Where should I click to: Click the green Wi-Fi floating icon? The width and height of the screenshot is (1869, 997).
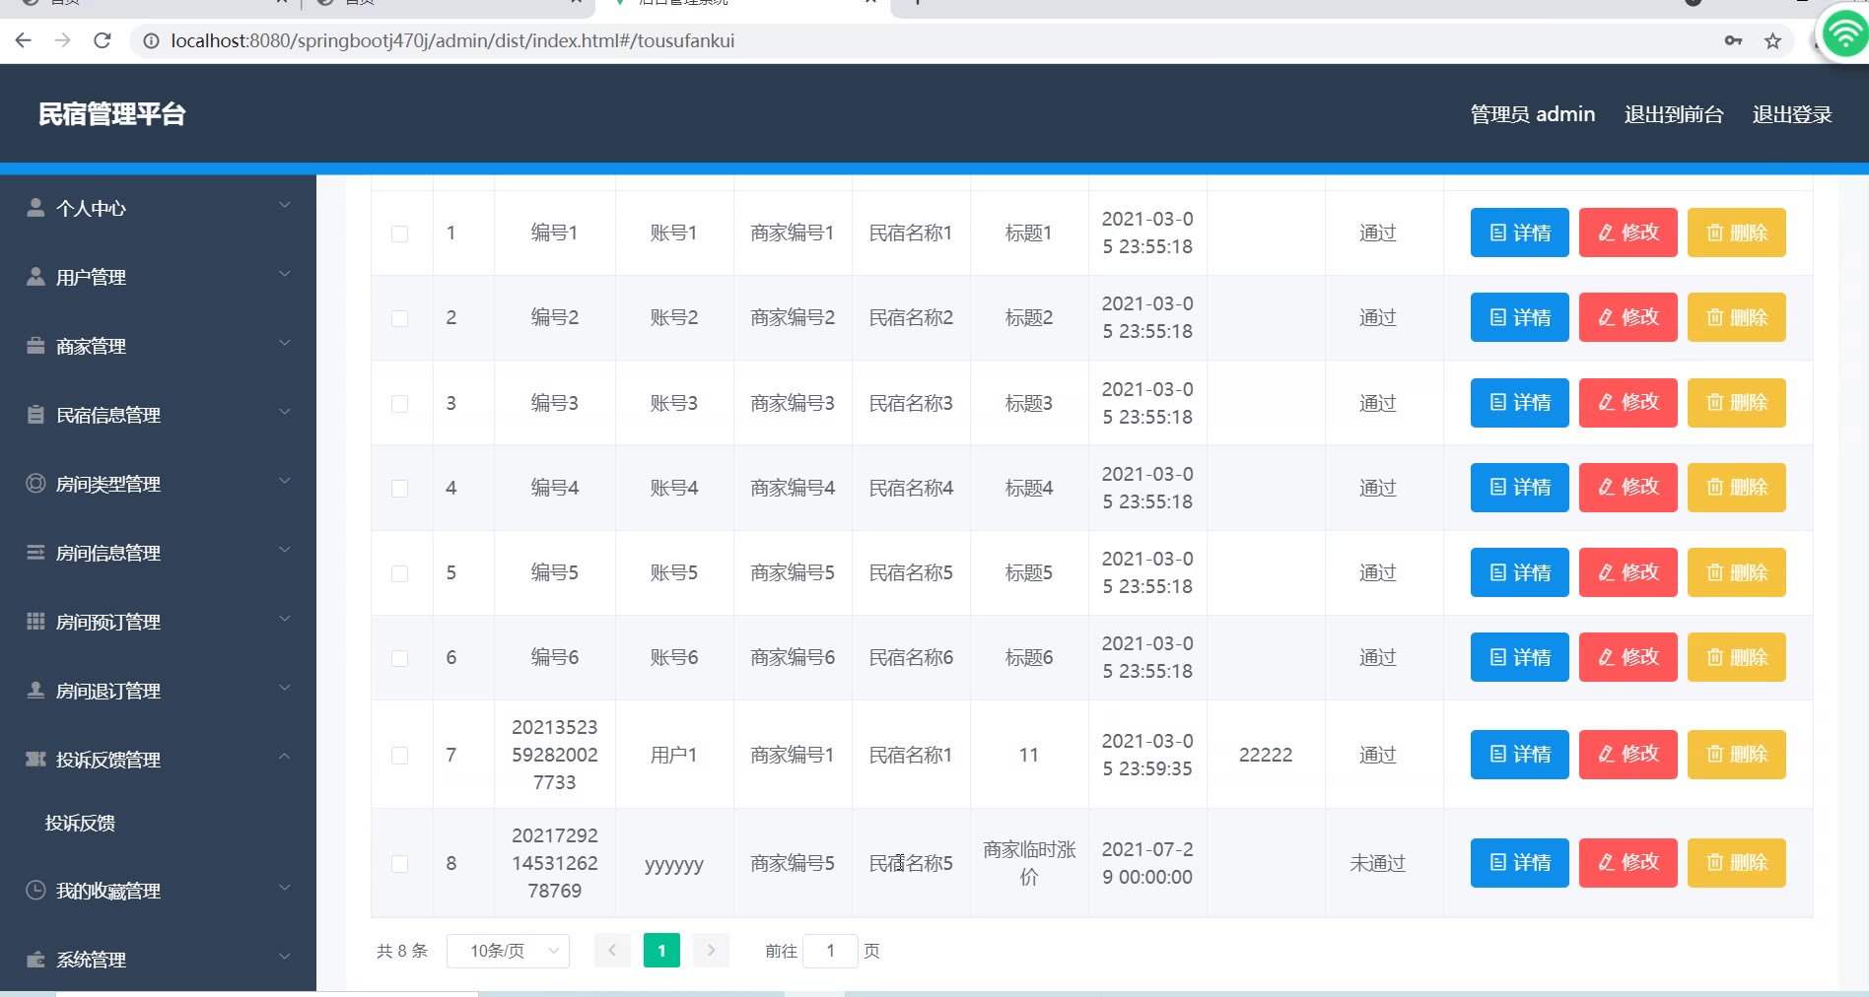[x=1844, y=35]
